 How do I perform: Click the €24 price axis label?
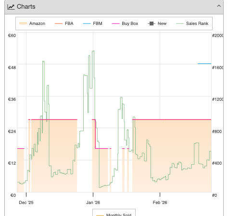12,132
